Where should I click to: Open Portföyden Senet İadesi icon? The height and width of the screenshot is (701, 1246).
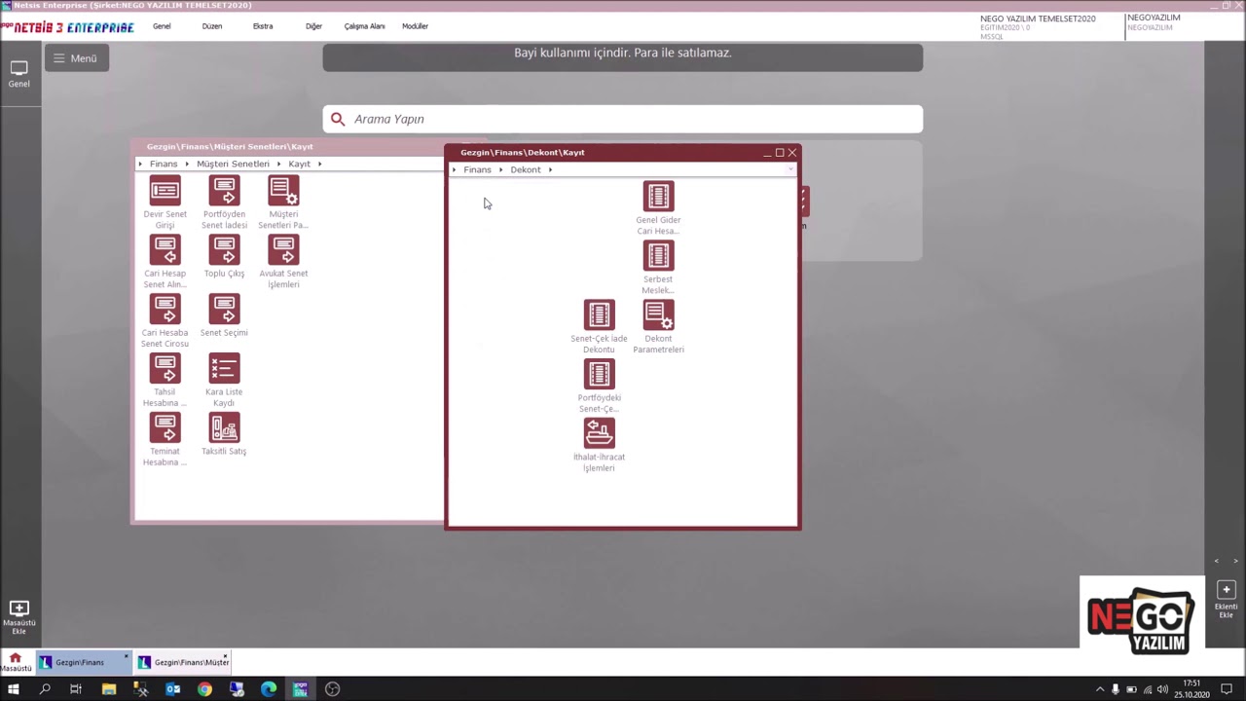(x=224, y=191)
